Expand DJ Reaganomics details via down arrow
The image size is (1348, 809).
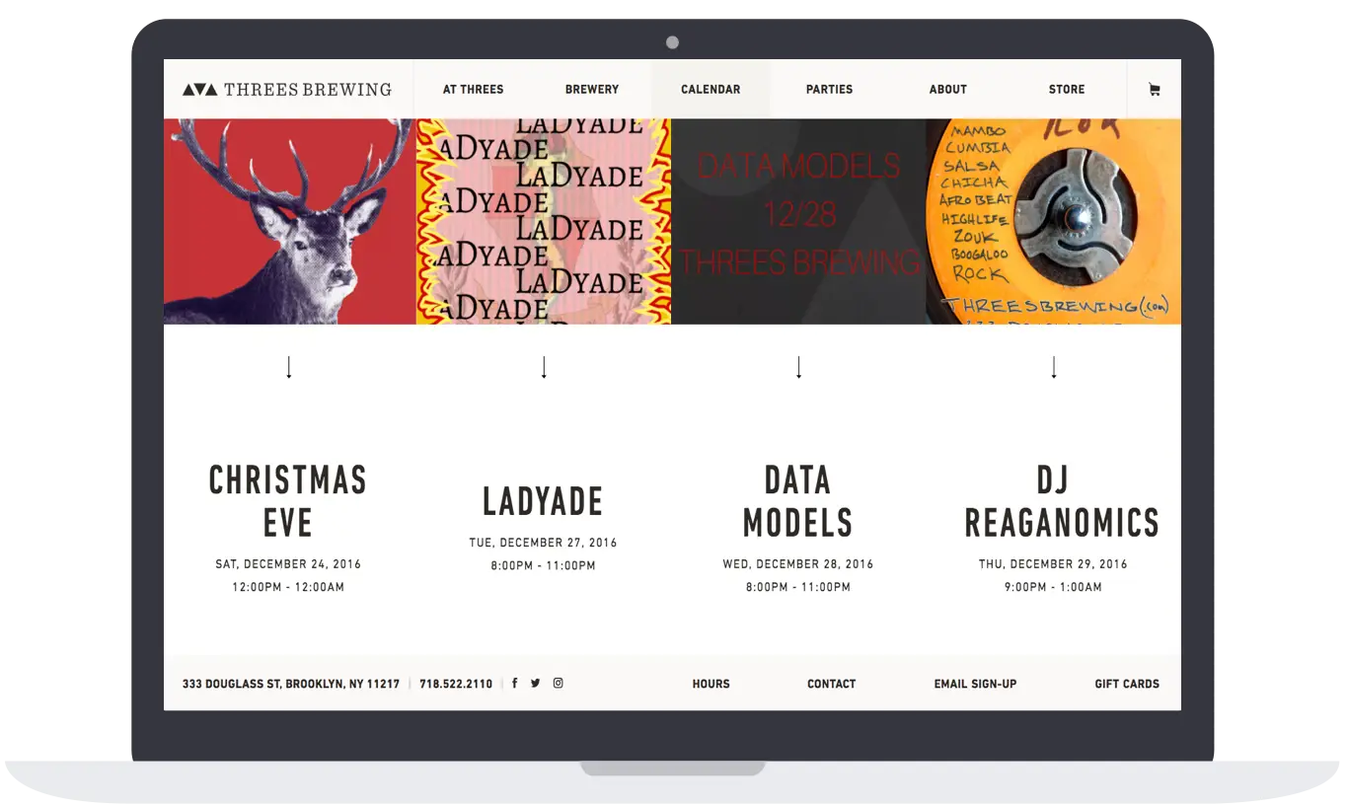[x=1054, y=365]
